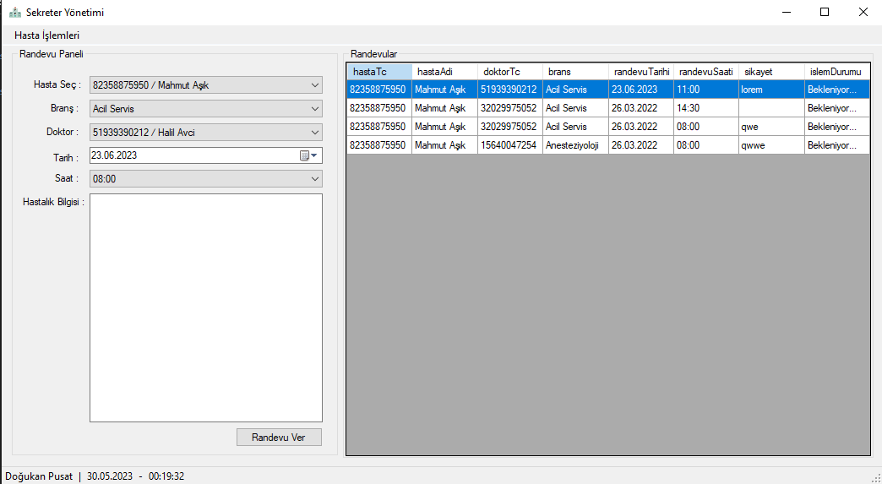Sort by the hastaTc column header
The image size is (882, 484).
pyautogui.click(x=379, y=72)
